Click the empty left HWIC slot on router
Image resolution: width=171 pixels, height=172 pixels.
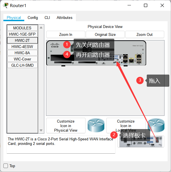62,58
